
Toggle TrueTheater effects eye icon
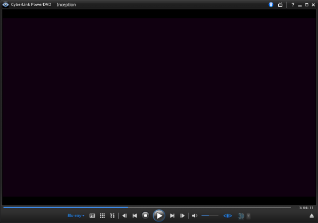[x=228, y=216]
